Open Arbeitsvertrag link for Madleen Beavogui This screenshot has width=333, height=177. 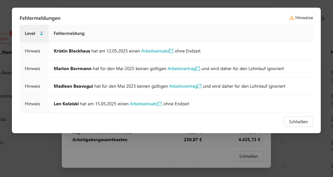coord(183,86)
